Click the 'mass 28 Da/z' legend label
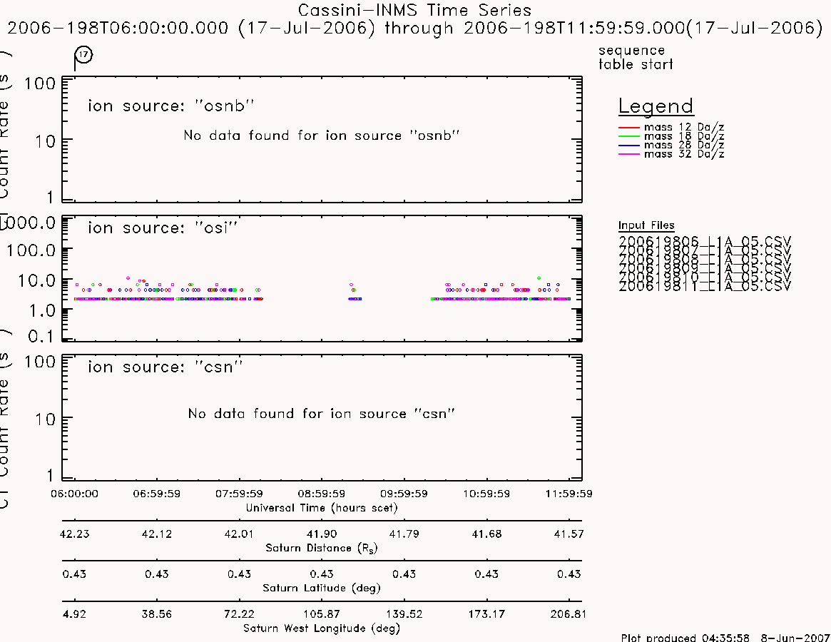The image size is (831, 642). click(683, 145)
